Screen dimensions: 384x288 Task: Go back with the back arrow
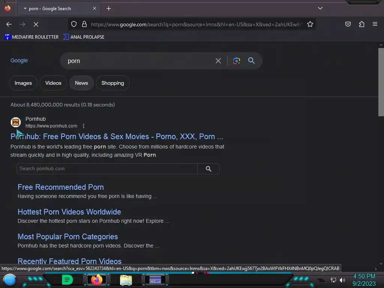tap(9, 24)
